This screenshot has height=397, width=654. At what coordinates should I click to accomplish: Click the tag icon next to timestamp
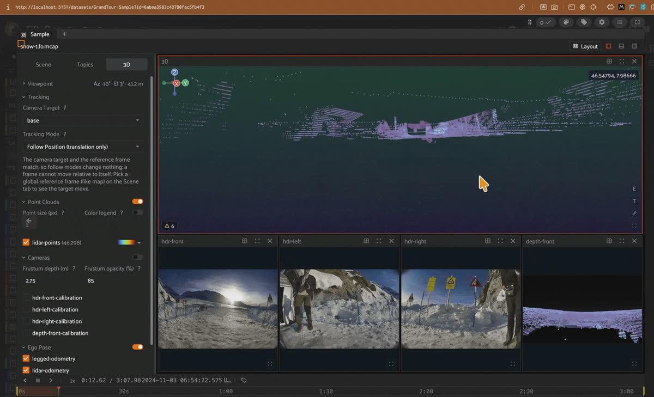(x=244, y=381)
